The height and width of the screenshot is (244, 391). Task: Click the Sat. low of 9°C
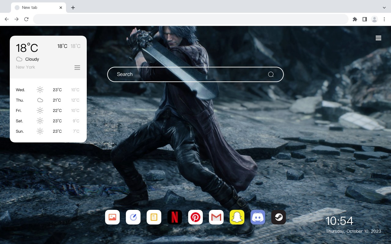click(x=76, y=121)
